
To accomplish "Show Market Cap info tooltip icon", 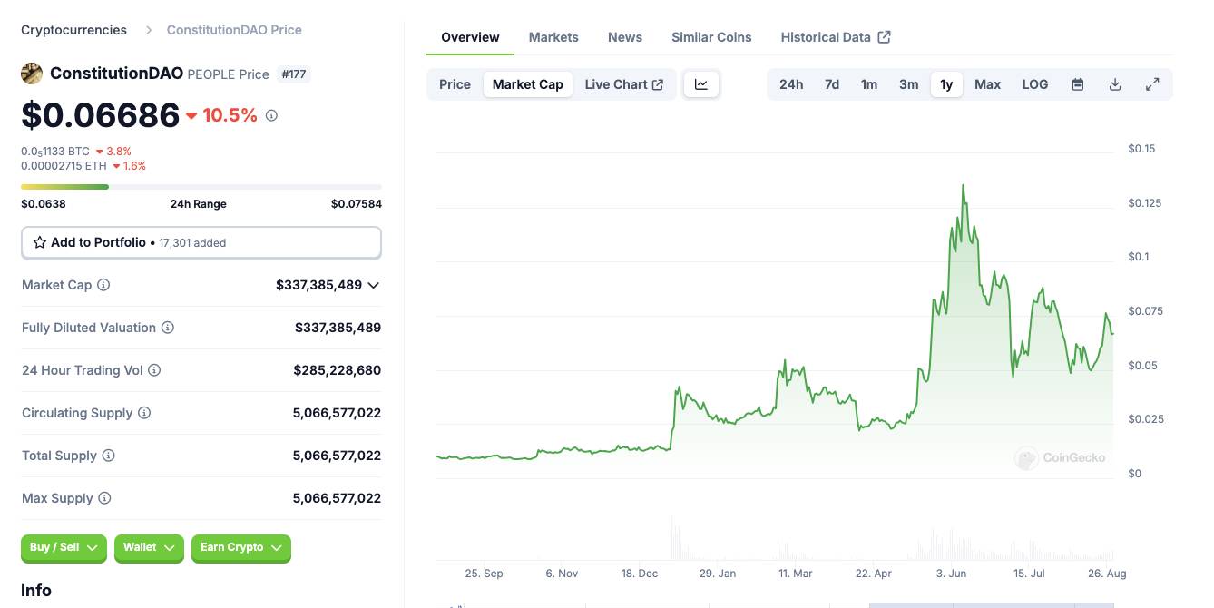I will pyautogui.click(x=103, y=285).
